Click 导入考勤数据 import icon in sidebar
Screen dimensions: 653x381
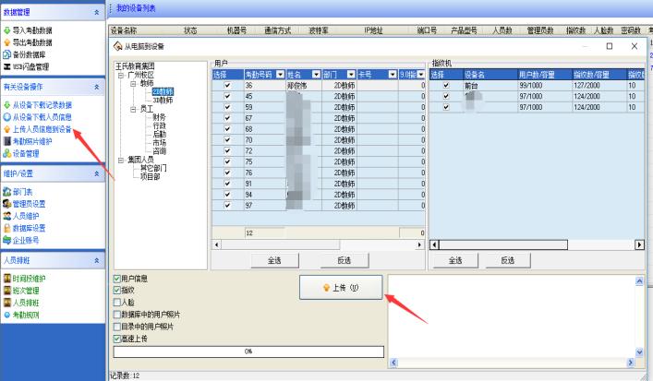coord(6,30)
